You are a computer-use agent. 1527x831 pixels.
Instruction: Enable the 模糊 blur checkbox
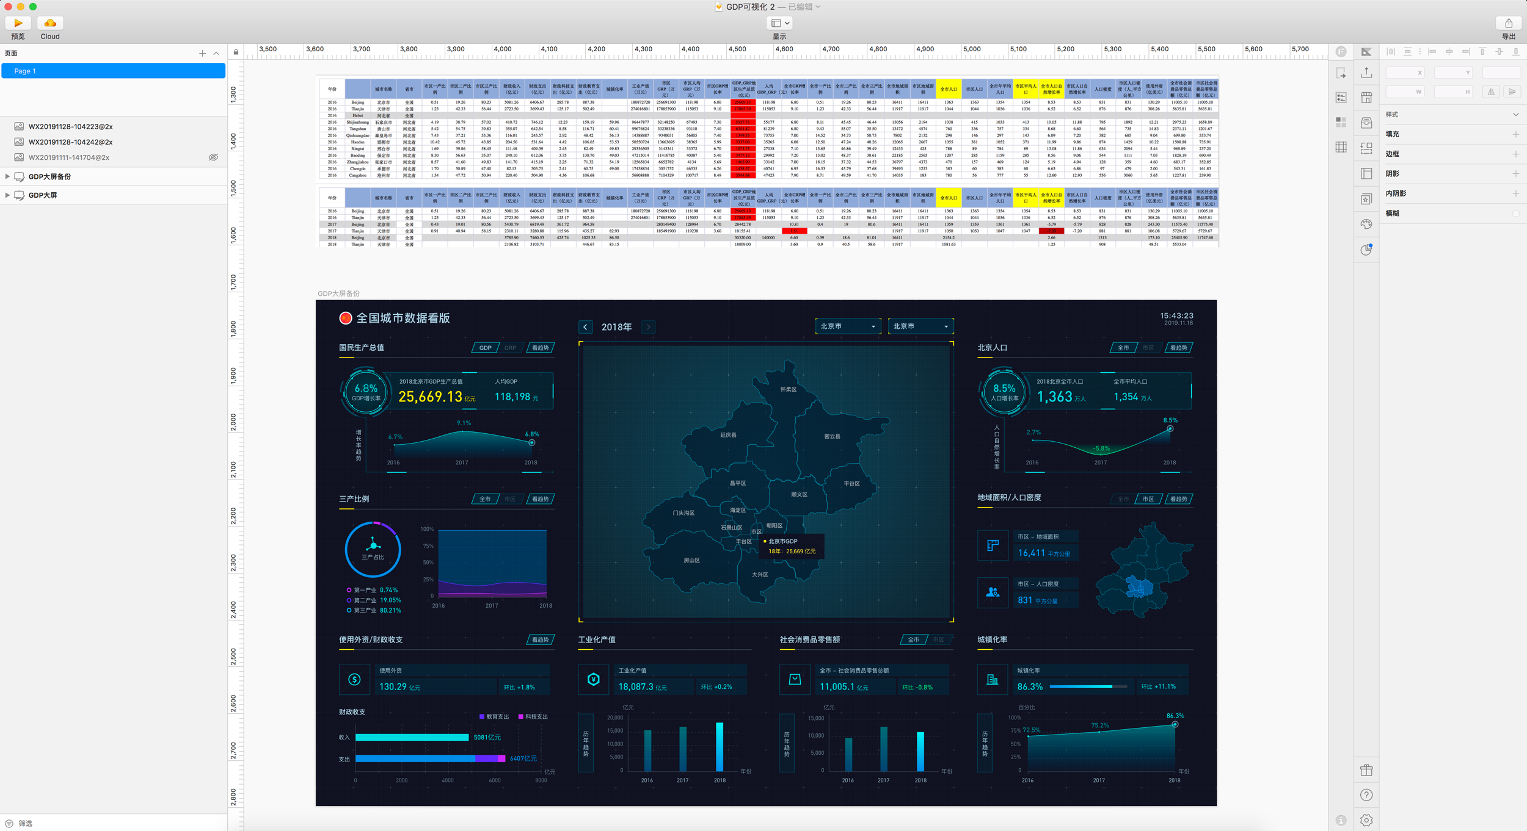point(1515,214)
